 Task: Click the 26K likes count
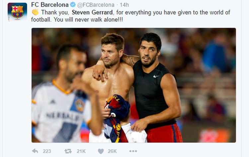[112, 151]
